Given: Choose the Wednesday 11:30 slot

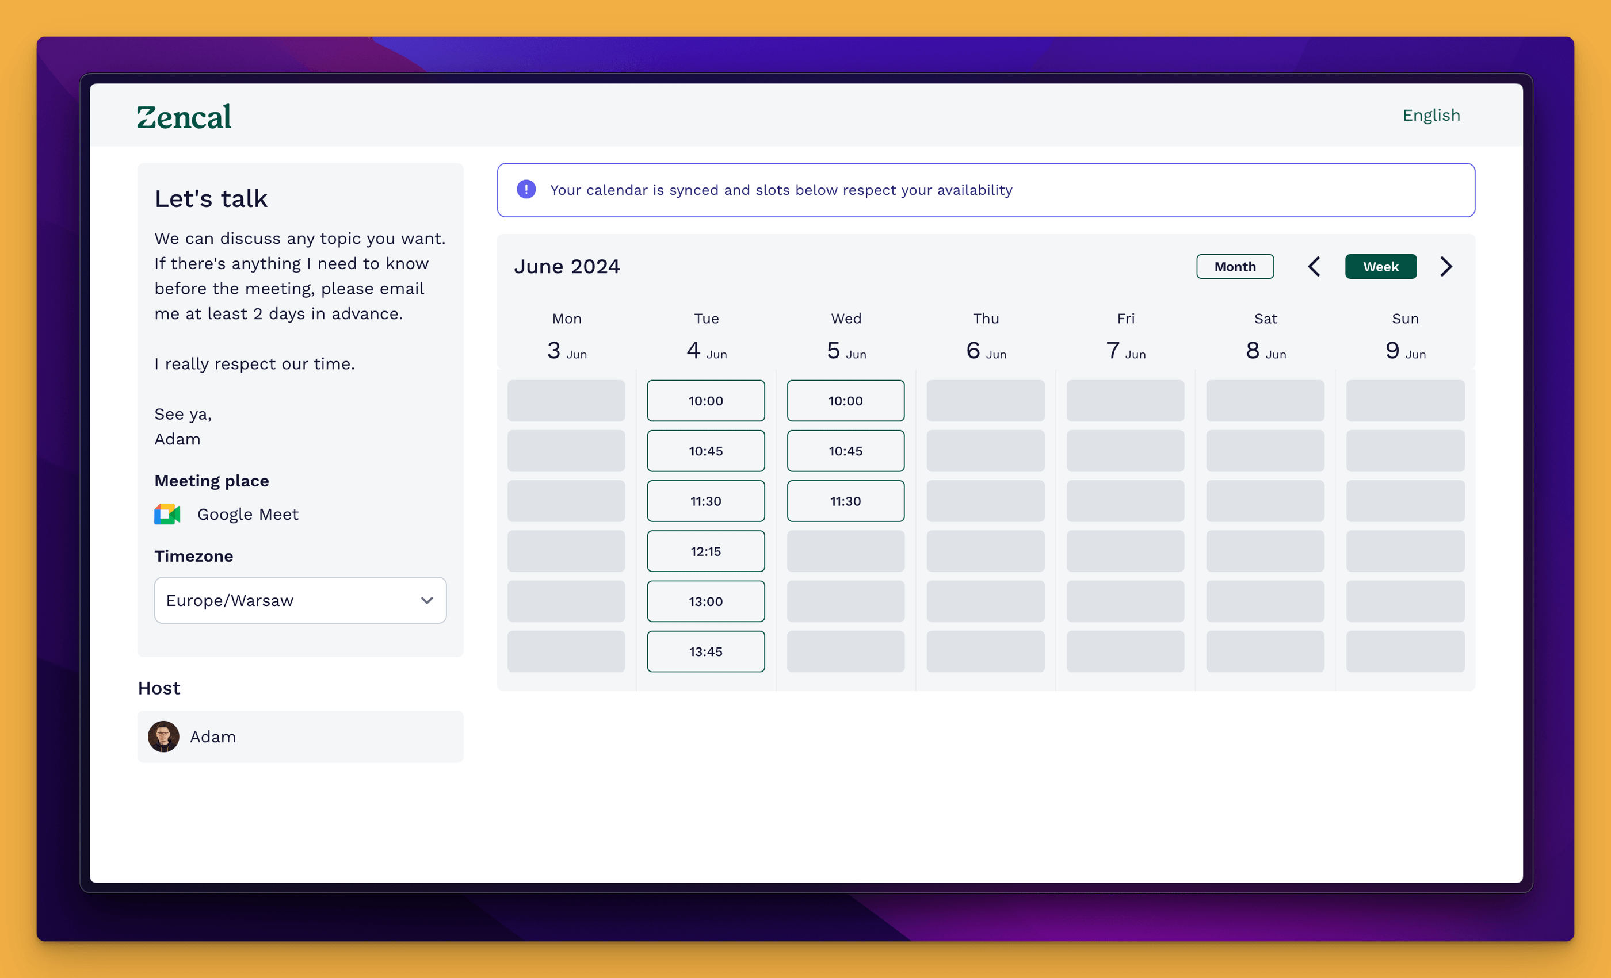Looking at the screenshot, I should [x=845, y=501].
